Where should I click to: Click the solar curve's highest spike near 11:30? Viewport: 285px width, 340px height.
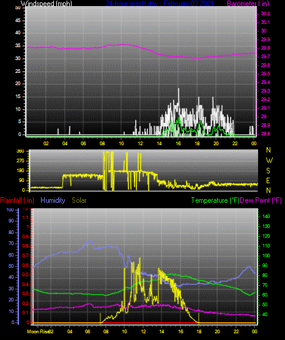tap(140, 259)
